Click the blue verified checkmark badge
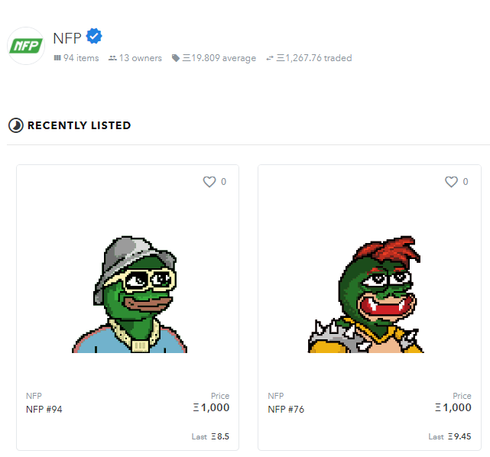This screenshot has width=490, height=457. click(x=94, y=36)
